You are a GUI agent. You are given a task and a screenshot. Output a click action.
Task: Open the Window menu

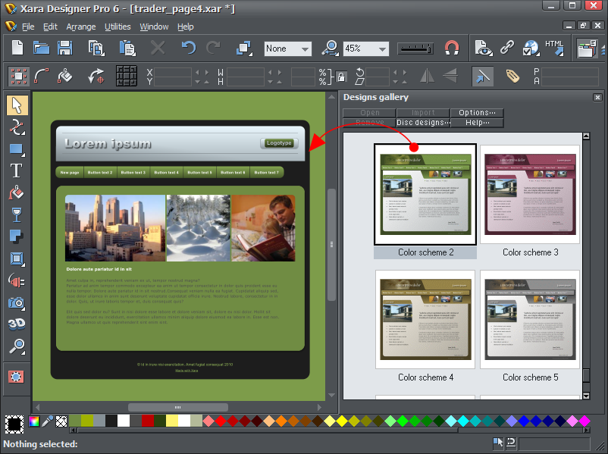pos(154,27)
